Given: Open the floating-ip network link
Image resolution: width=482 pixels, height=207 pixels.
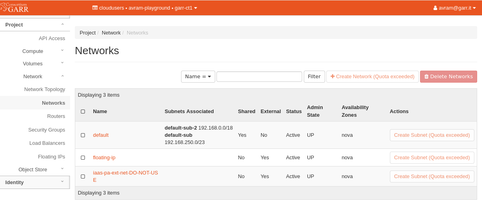Looking at the screenshot, I should click(x=104, y=158).
